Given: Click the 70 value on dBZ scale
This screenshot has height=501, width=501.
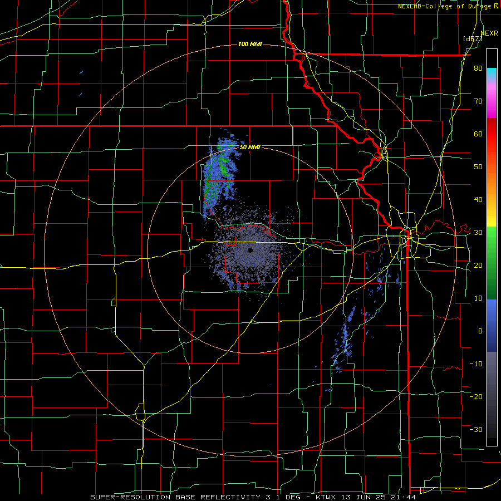Looking at the screenshot, I should (x=478, y=101).
